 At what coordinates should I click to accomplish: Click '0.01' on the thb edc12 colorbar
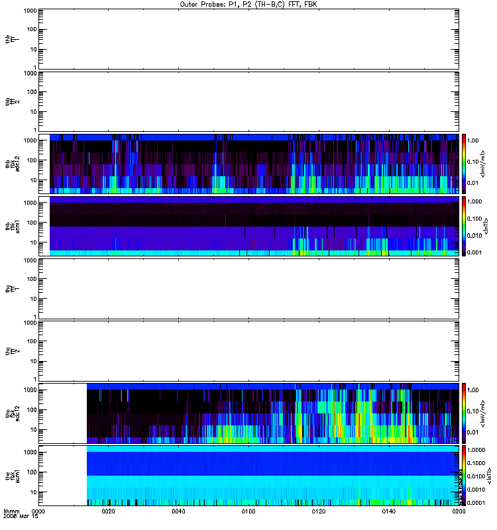coord(472,183)
